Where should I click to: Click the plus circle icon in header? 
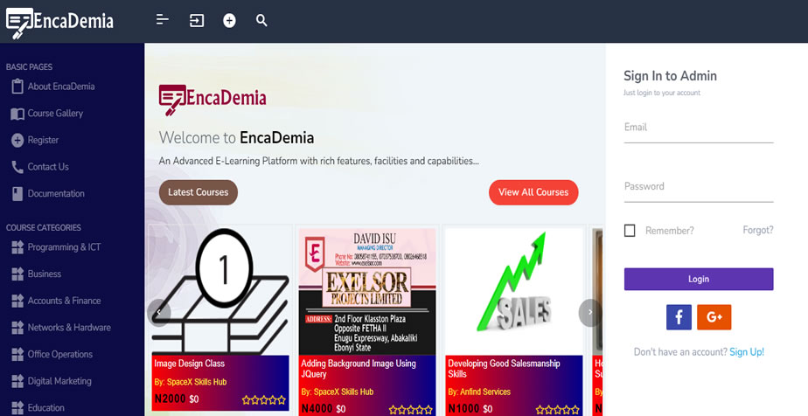tap(229, 21)
